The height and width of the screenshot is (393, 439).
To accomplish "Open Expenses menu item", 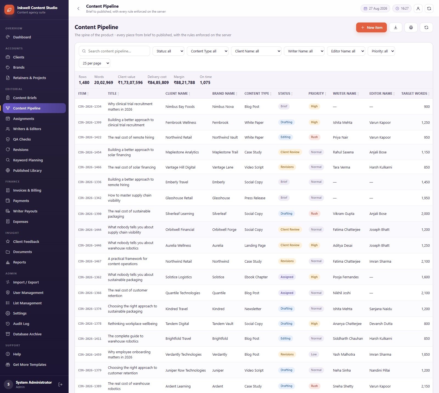I will point(34,221).
